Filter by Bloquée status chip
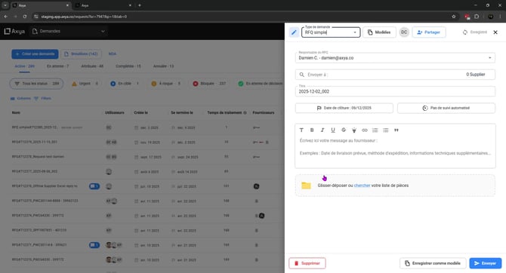 pyautogui.click(x=209, y=84)
